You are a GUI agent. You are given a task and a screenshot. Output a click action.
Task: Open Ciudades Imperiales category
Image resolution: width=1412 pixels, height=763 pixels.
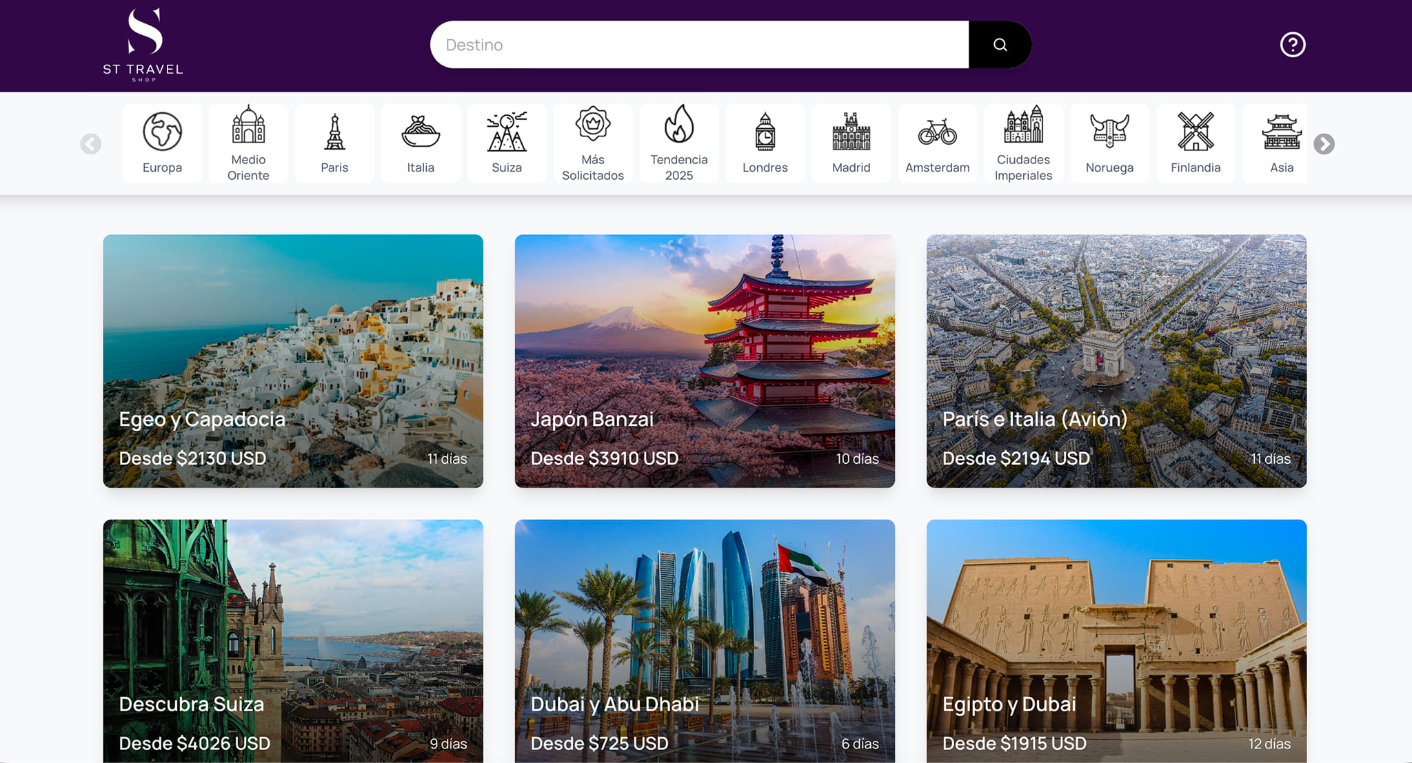[x=1023, y=143]
